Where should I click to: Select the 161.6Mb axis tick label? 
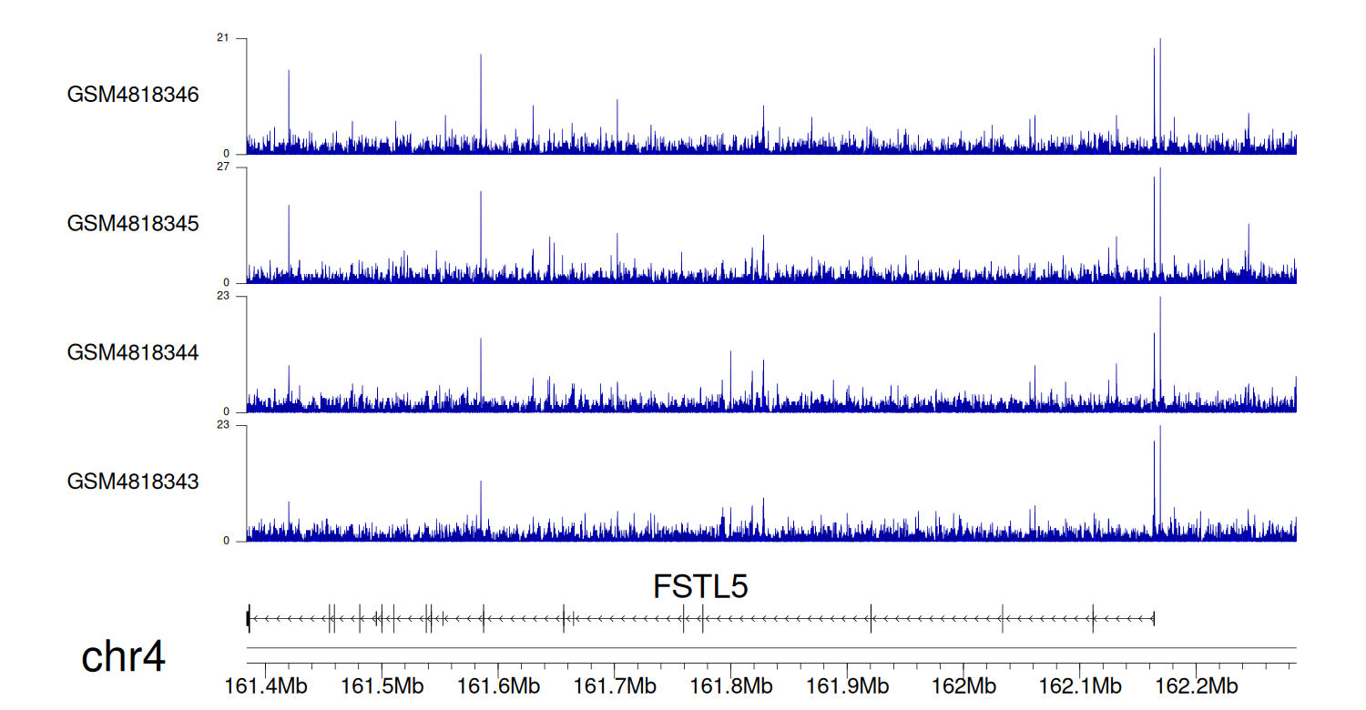click(x=497, y=685)
